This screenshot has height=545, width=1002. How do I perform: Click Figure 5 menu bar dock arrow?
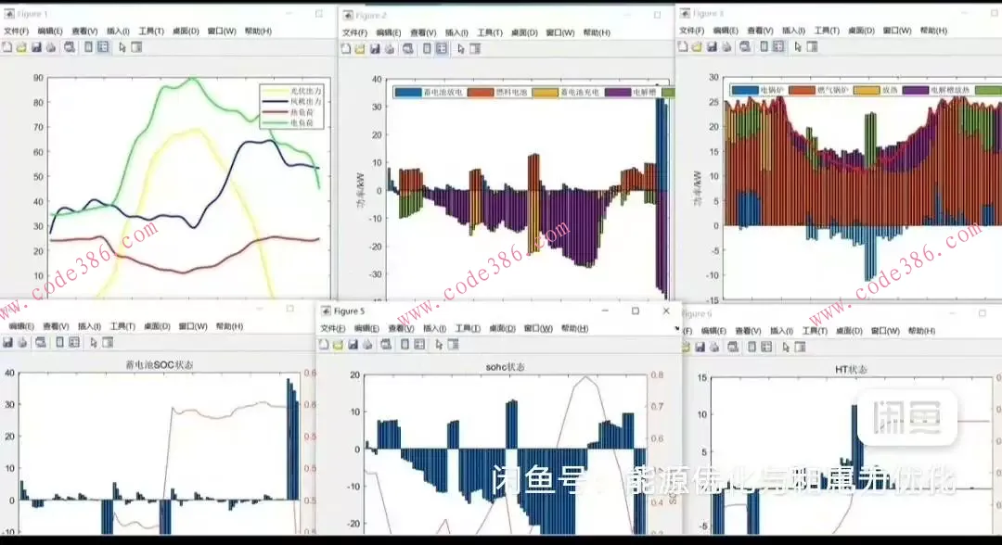(676, 329)
